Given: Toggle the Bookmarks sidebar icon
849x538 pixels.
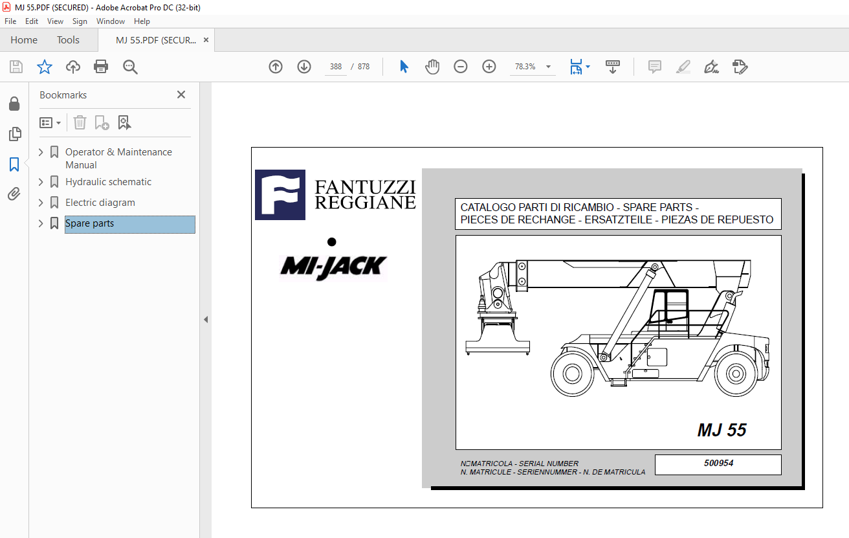Looking at the screenshot, I should pos(14,164).
